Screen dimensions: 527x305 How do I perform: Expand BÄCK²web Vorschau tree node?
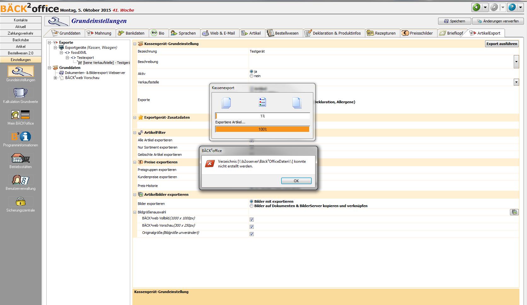pyautogui.click(x=55, y=78)
